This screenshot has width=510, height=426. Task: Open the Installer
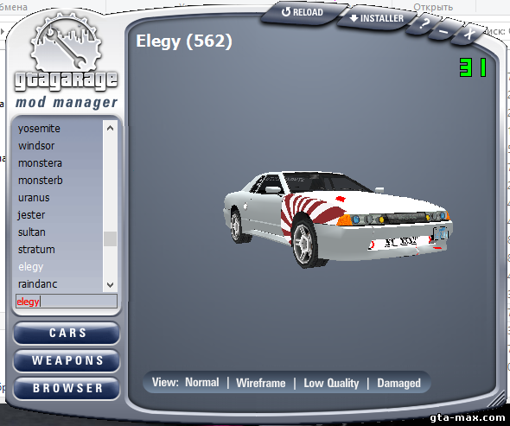[377, 18]
